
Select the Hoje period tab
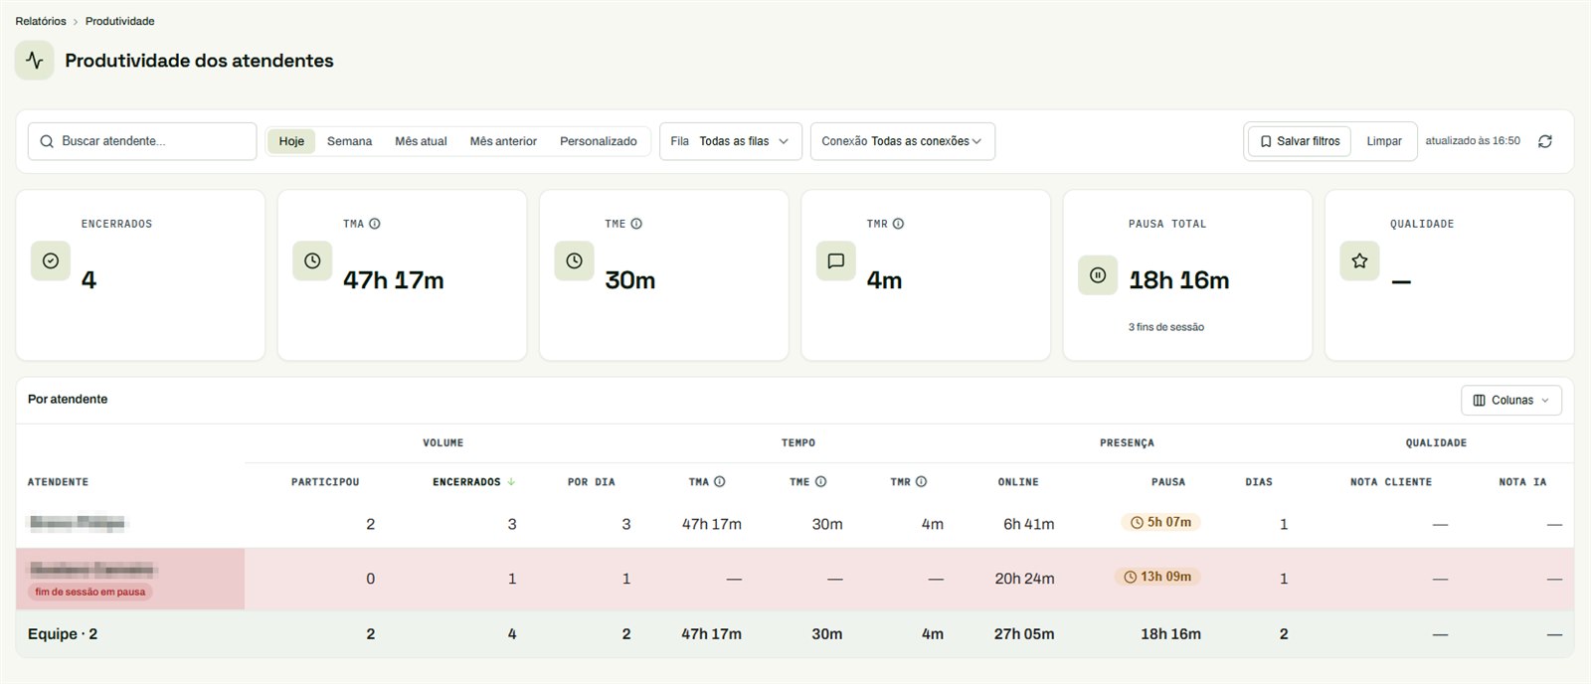tap(291, 141)
